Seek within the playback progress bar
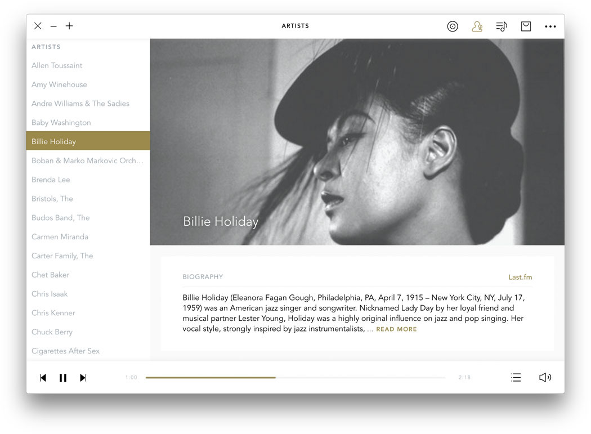 [x=295, y=378]
